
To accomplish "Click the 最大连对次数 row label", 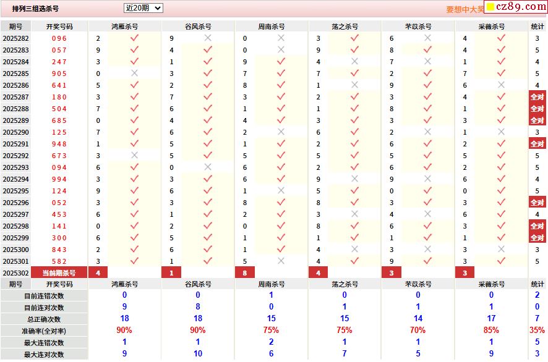I will point(44,355).
